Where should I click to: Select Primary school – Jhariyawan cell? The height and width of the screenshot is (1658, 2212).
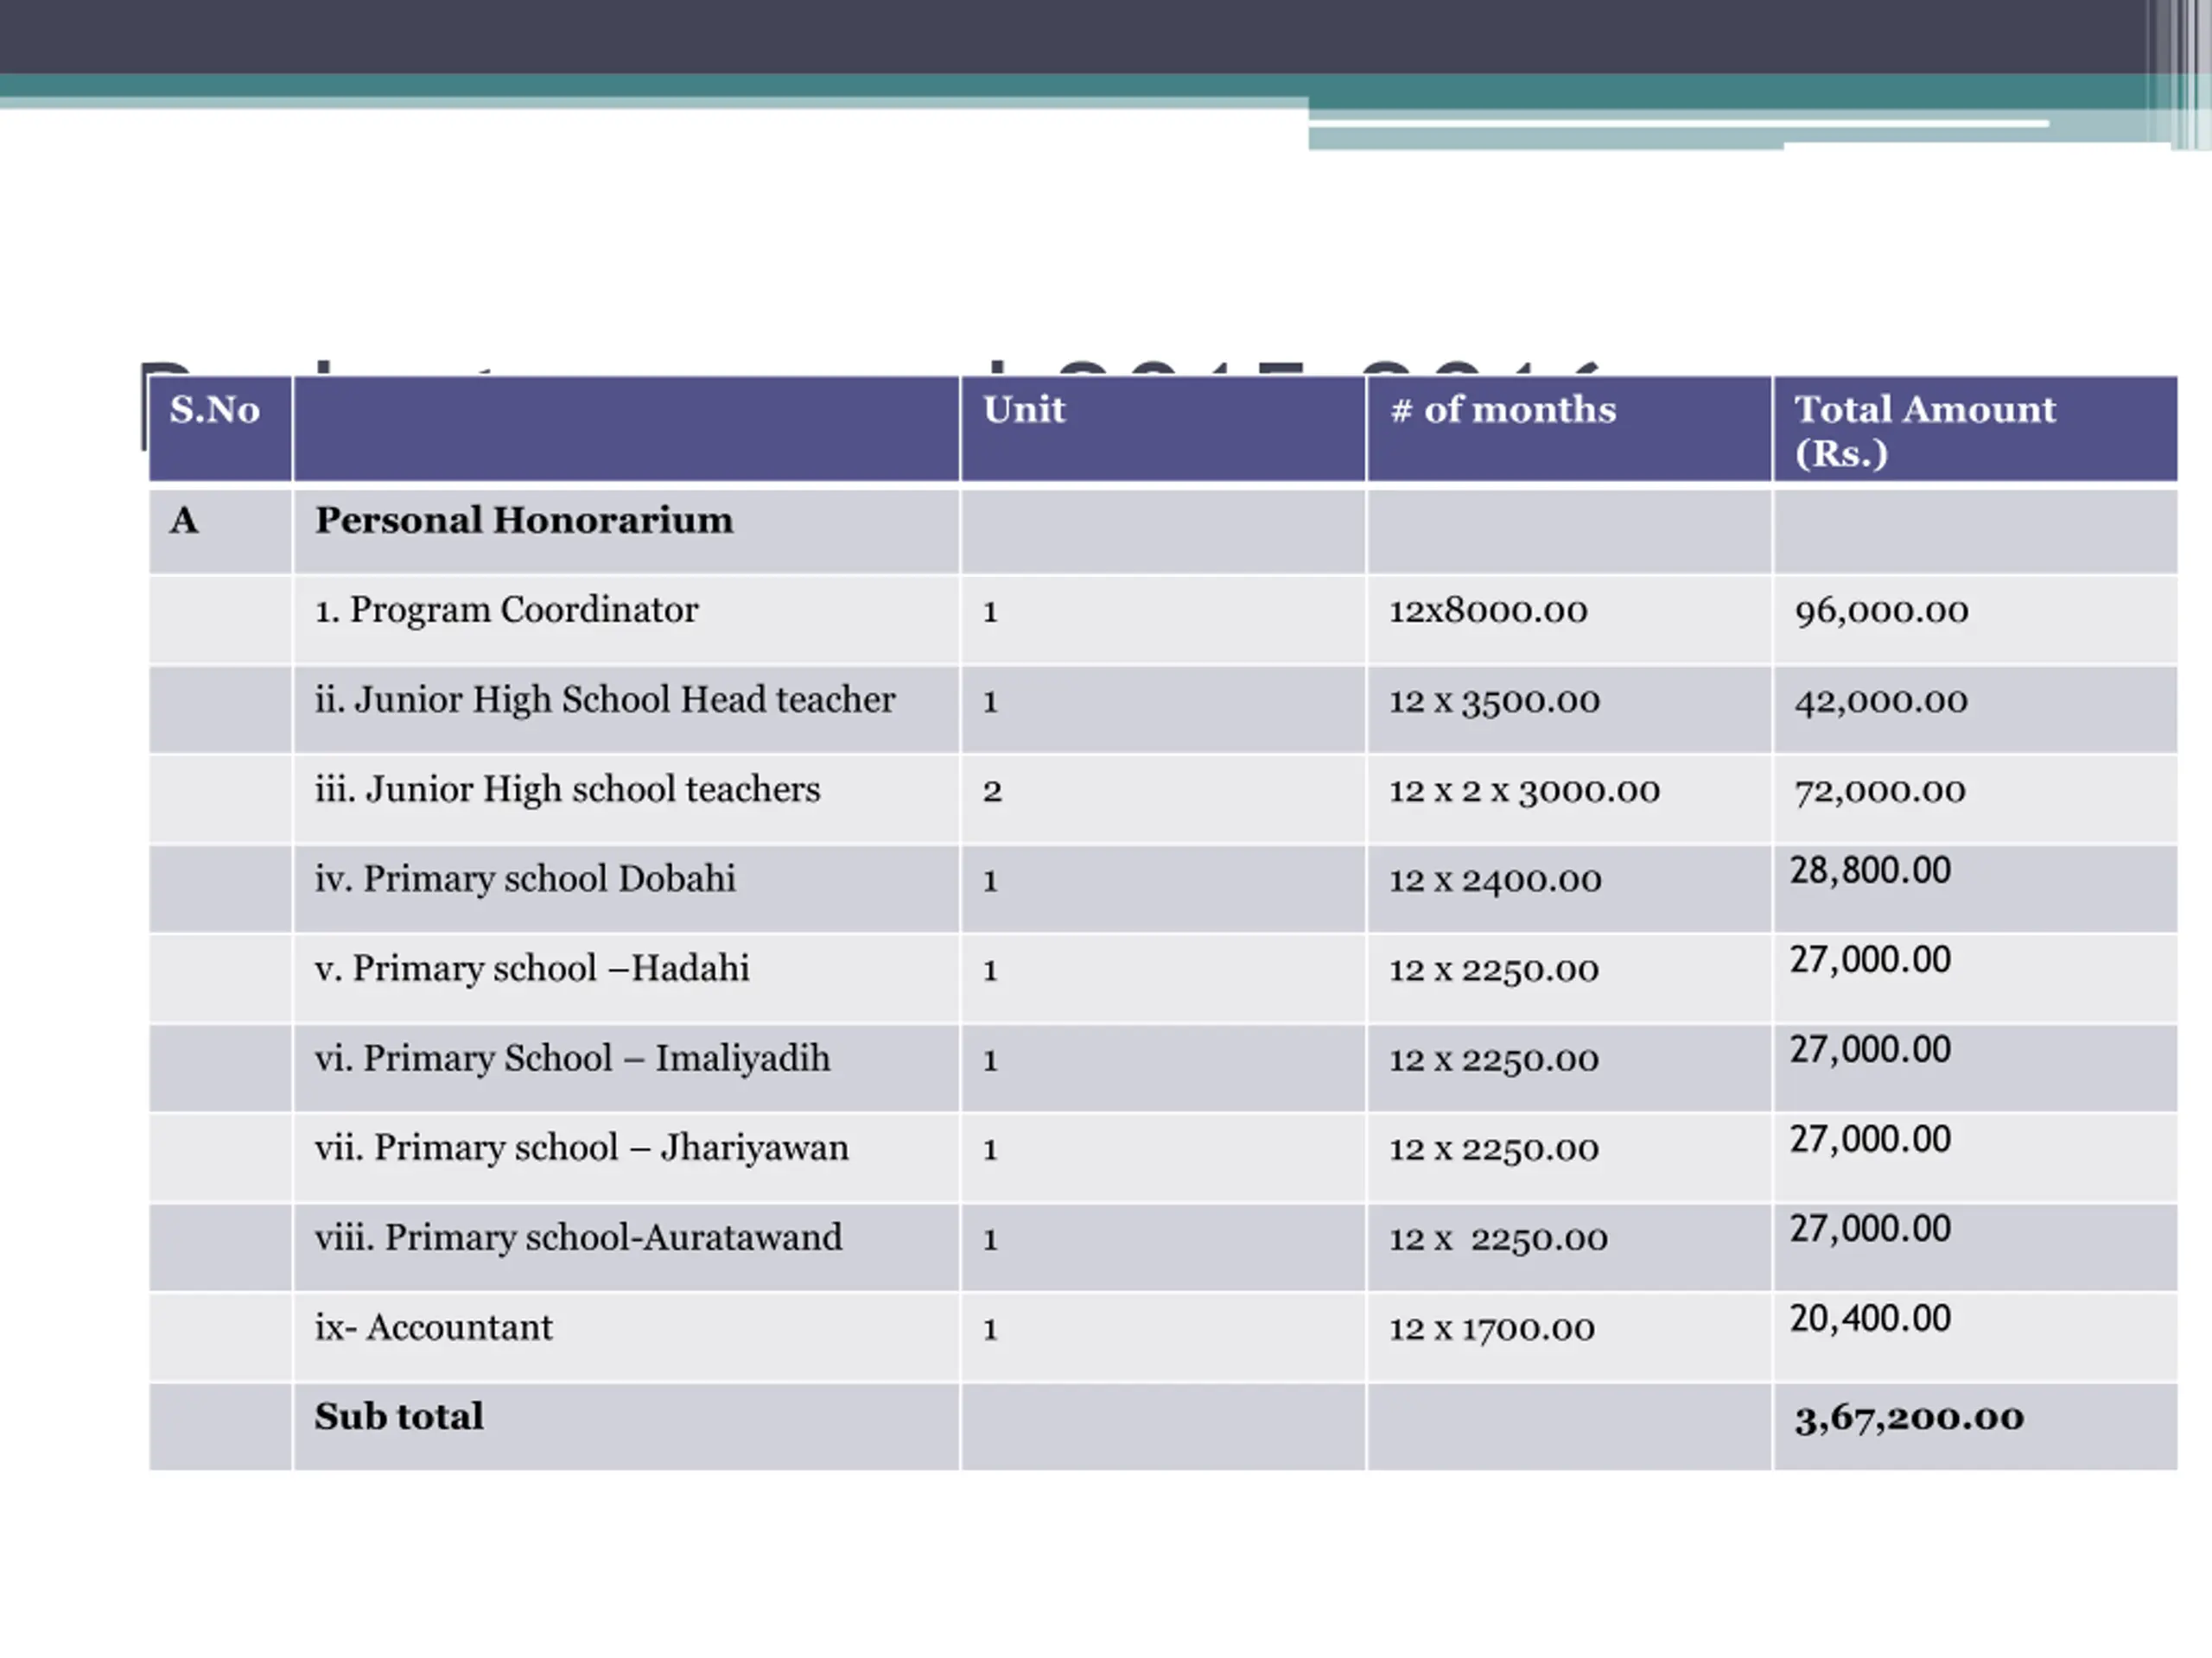point(581,1149)
